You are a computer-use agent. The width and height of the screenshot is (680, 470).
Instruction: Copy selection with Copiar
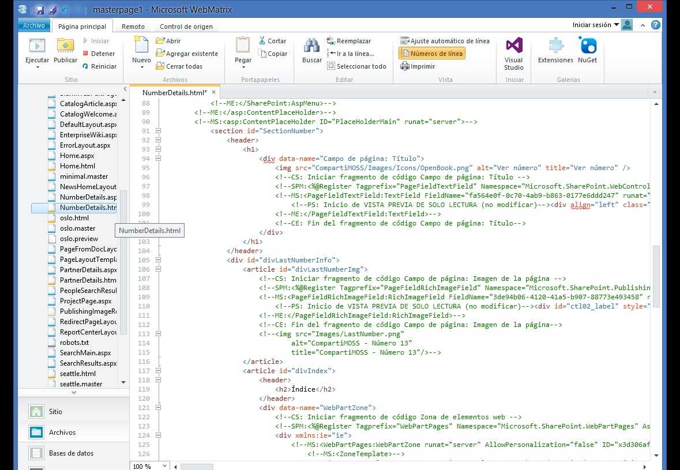point(273,54)
